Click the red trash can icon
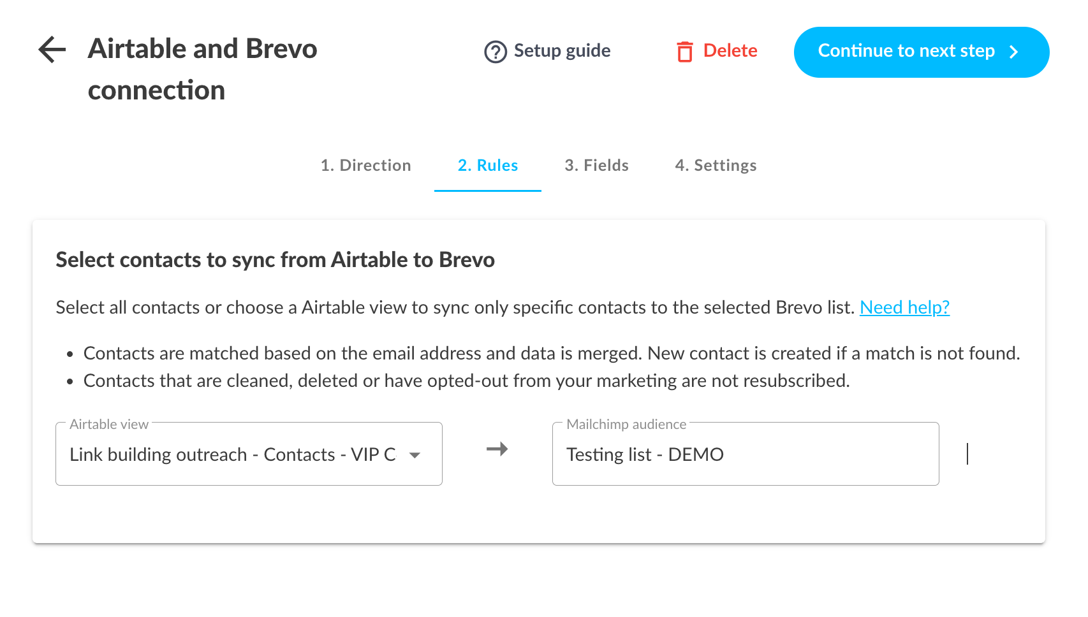The image size is (1088, 617). pyautogui.click(x=685, y=52)
